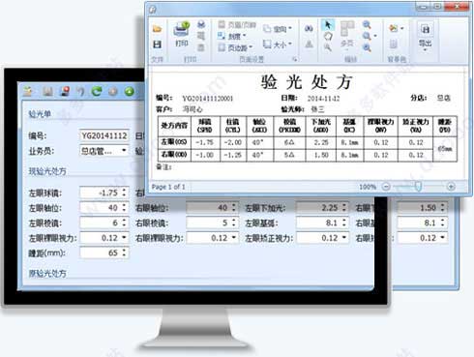
Task: Click the new record icon in the form toolbar
Action: point(28,91)
